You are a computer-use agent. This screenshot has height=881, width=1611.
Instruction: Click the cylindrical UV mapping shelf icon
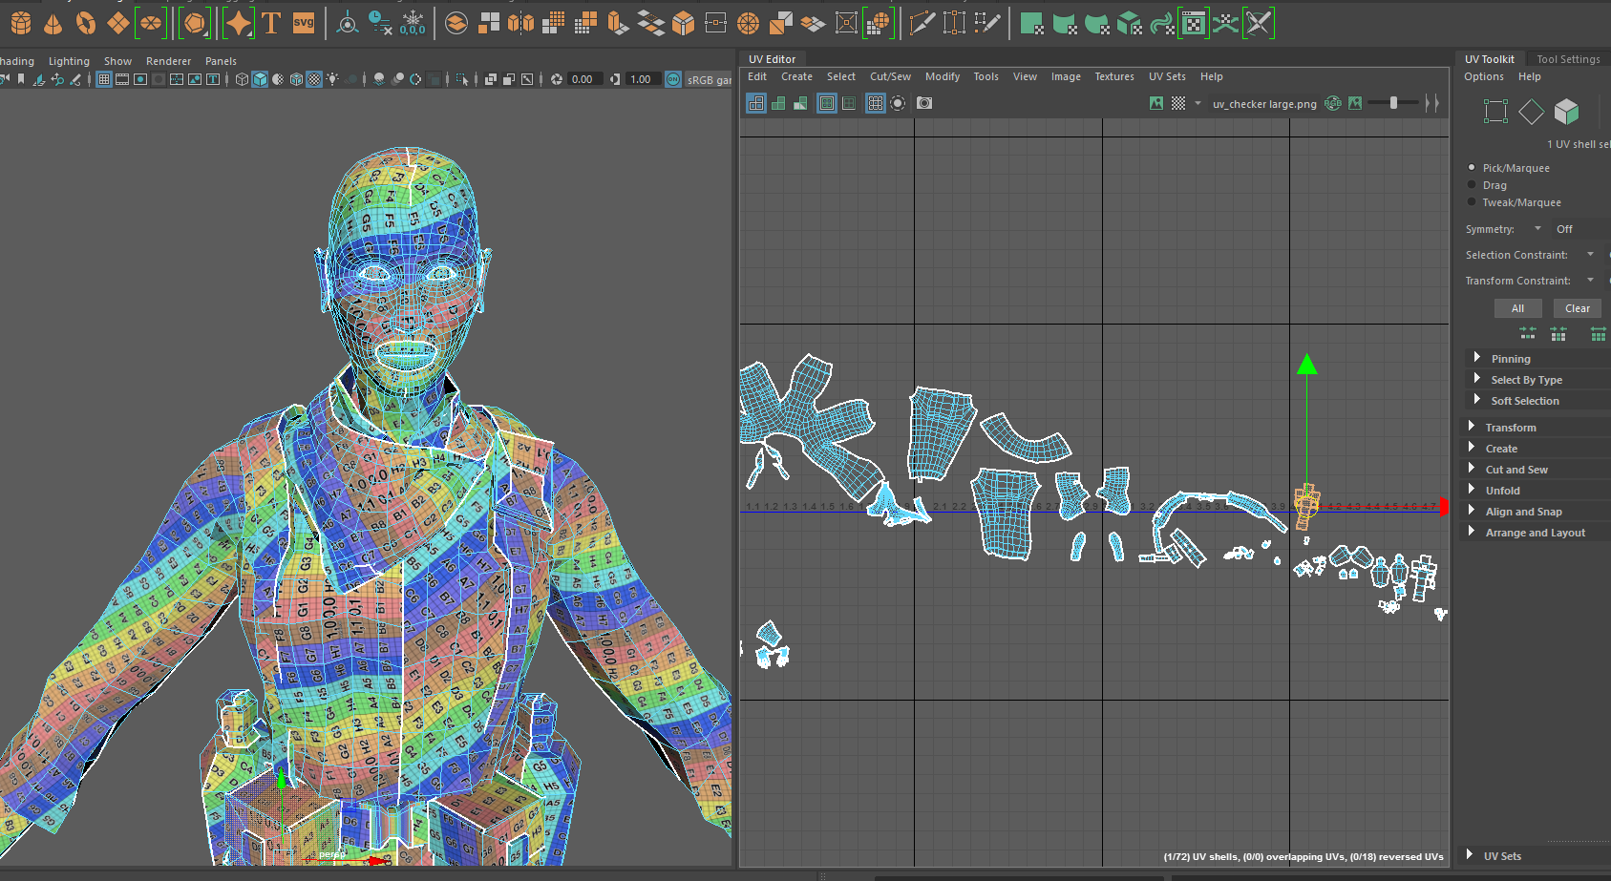point(1064,23)
